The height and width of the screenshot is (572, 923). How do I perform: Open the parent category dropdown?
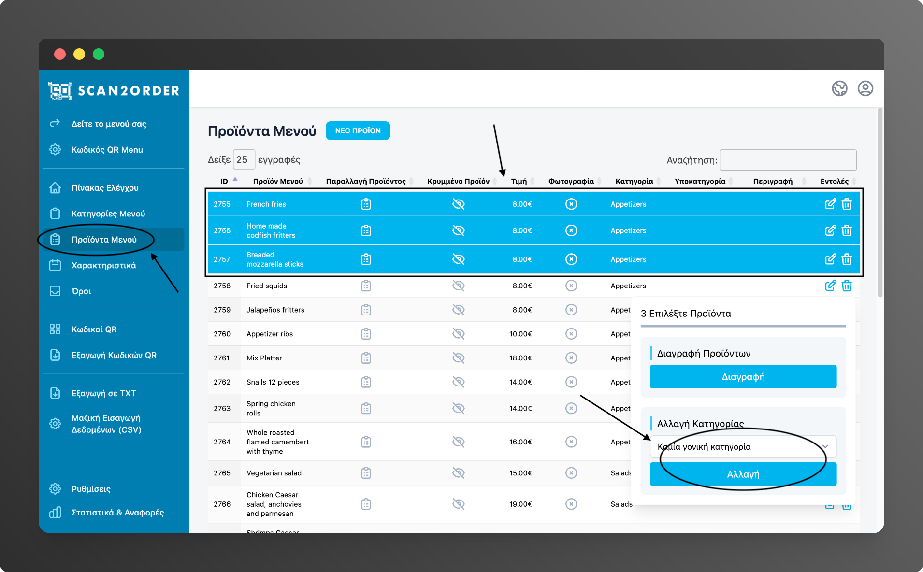point(743,447)
